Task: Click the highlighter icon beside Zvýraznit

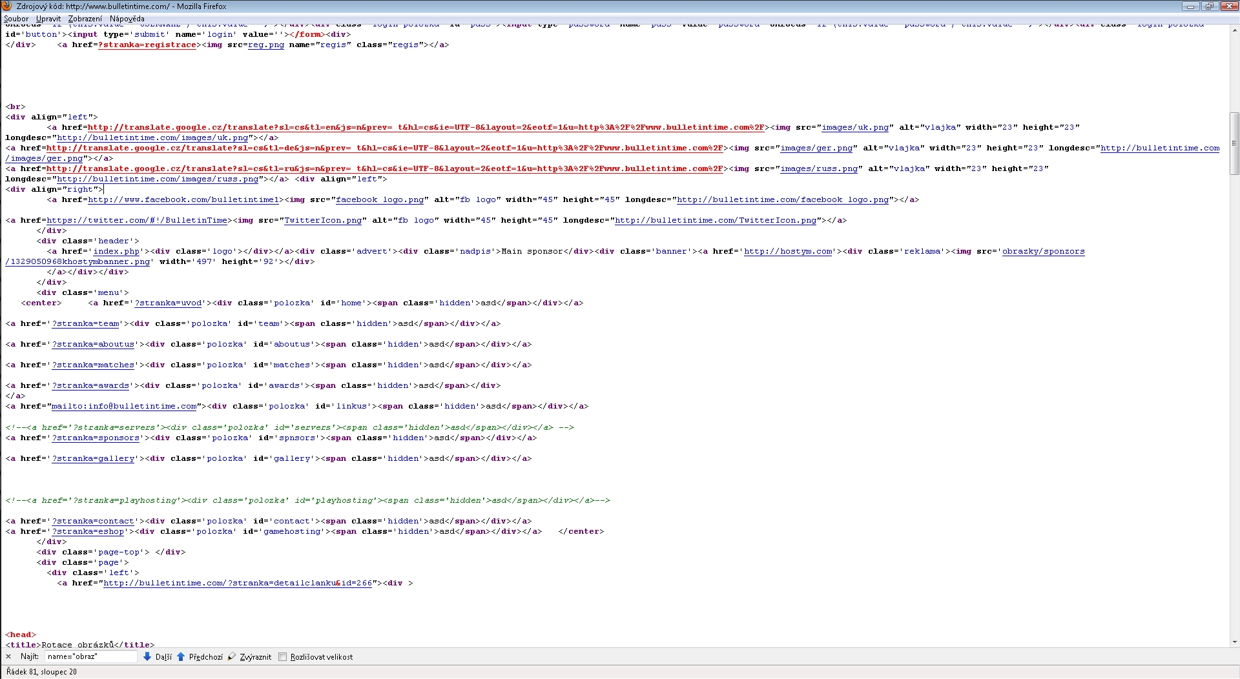Action: (x=232, y=656)
